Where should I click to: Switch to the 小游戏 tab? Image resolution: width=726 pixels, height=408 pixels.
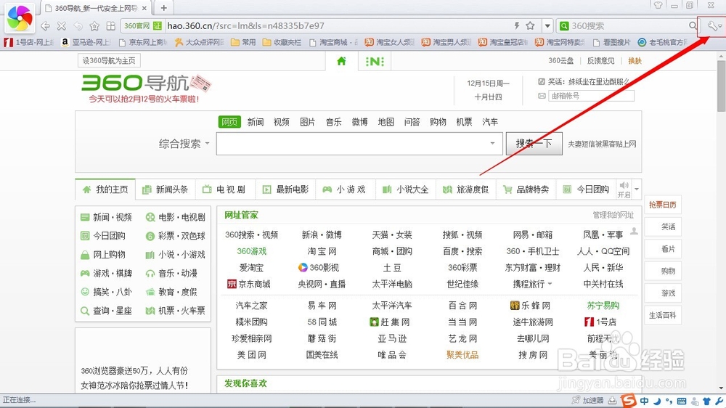pos(346,189)
